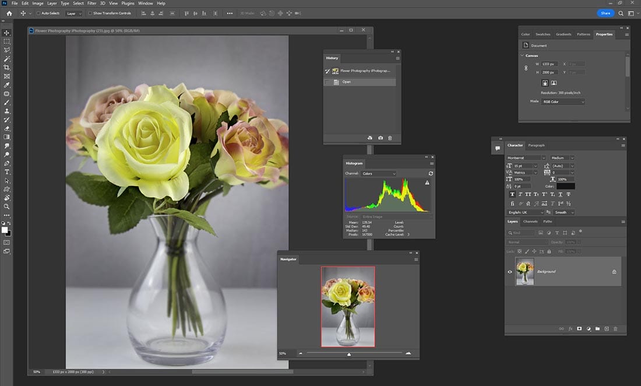Select the Crop tool in the toolbar
The image size is (641, 386).
(7, 67)
